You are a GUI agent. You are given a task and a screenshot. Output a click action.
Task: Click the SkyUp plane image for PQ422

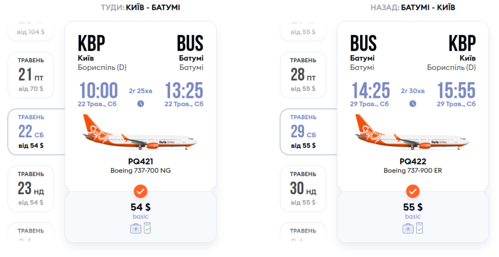[x=413, y=133]
